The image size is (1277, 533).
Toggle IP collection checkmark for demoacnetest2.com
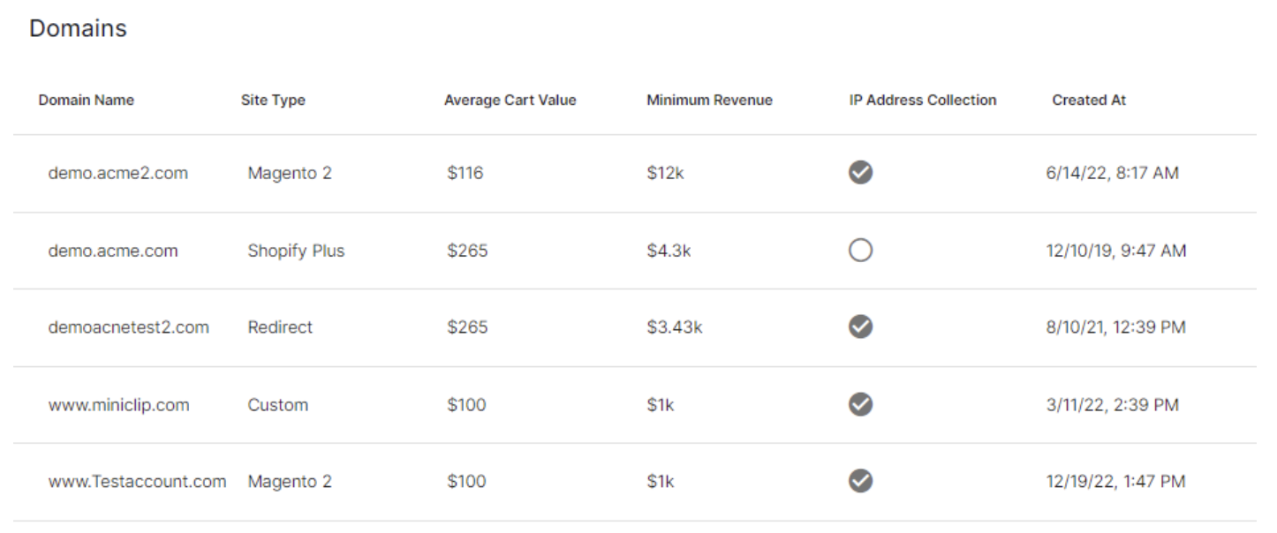(860, 327)
